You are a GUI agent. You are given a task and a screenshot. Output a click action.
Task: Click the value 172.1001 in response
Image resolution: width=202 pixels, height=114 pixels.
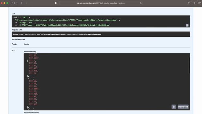coord(34,89)
